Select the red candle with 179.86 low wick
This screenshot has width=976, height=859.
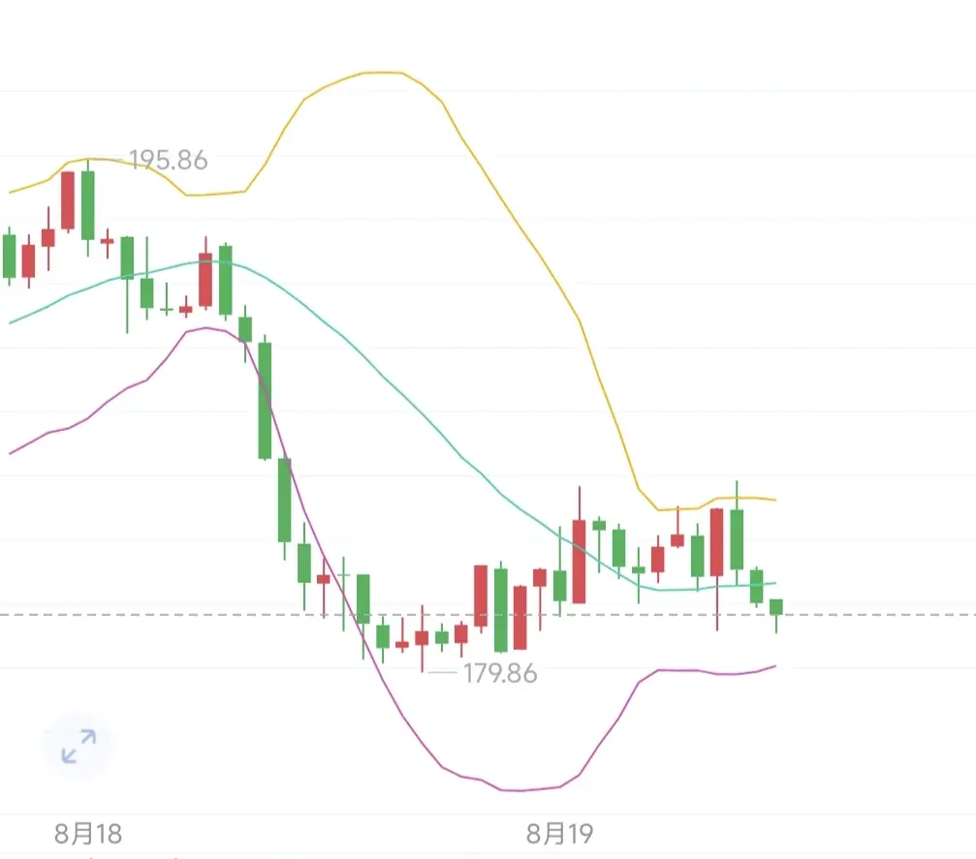[422, 637]
